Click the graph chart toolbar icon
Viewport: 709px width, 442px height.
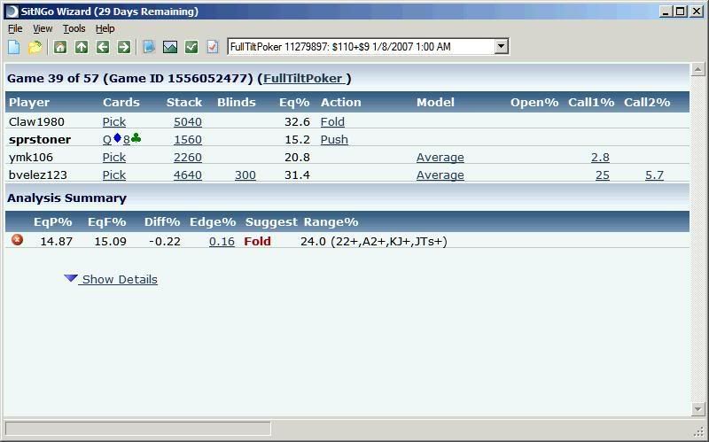pos(170,47)
